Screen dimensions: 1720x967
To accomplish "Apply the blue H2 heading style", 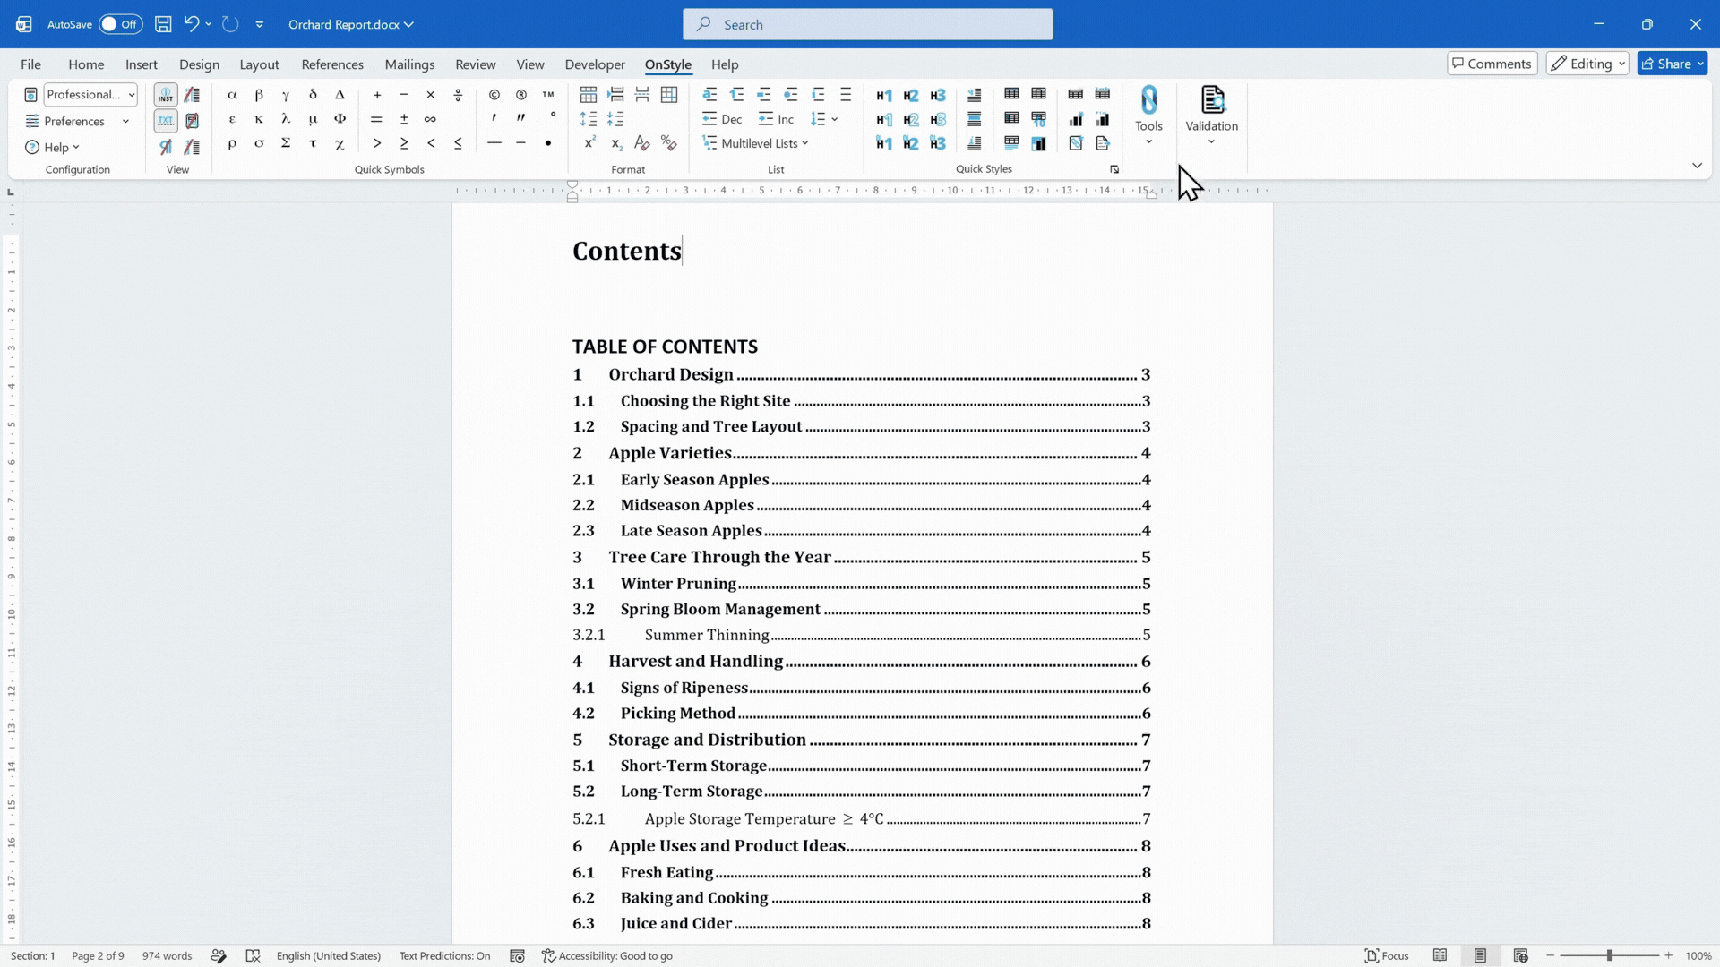I will (x=911, y=95).
